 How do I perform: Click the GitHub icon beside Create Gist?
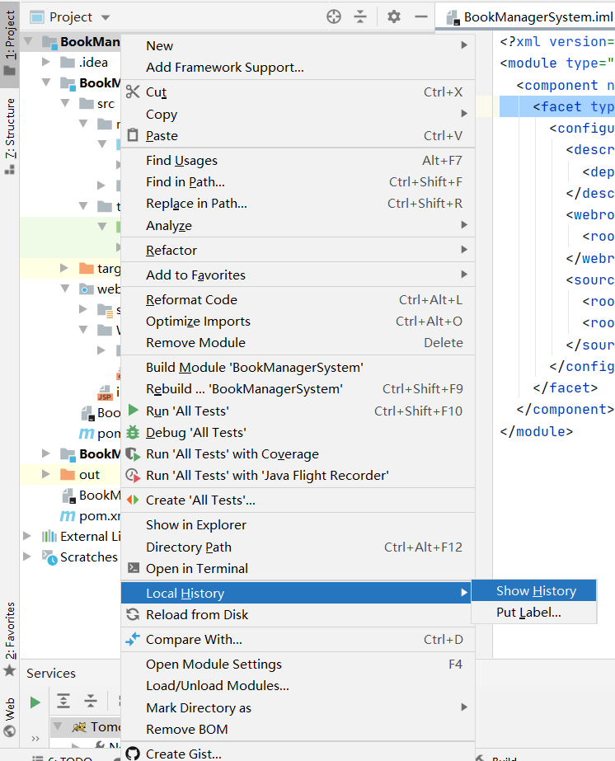(133, 754)
